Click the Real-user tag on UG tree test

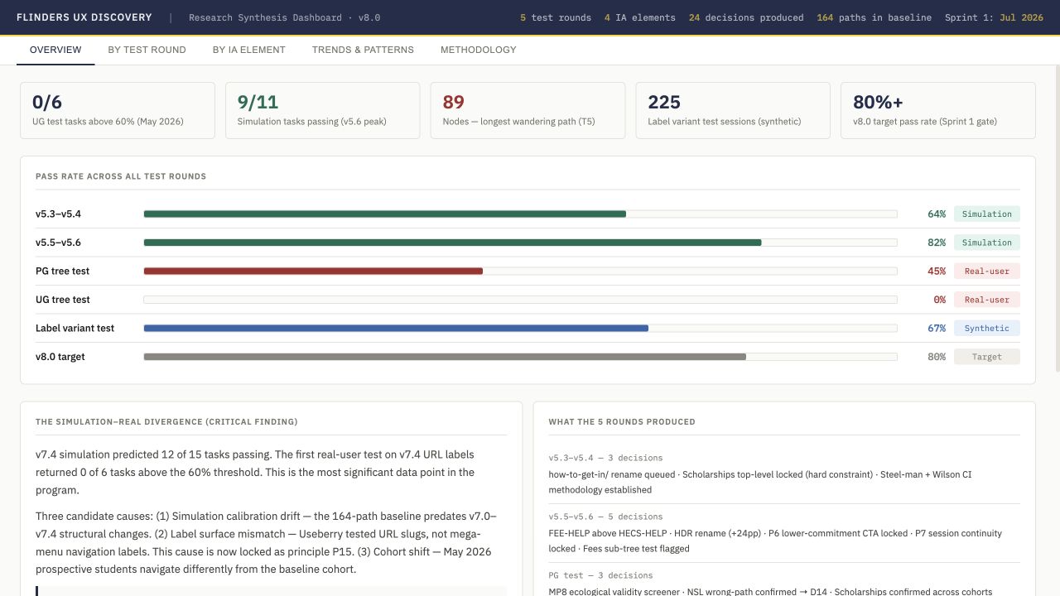coord(987,300)
